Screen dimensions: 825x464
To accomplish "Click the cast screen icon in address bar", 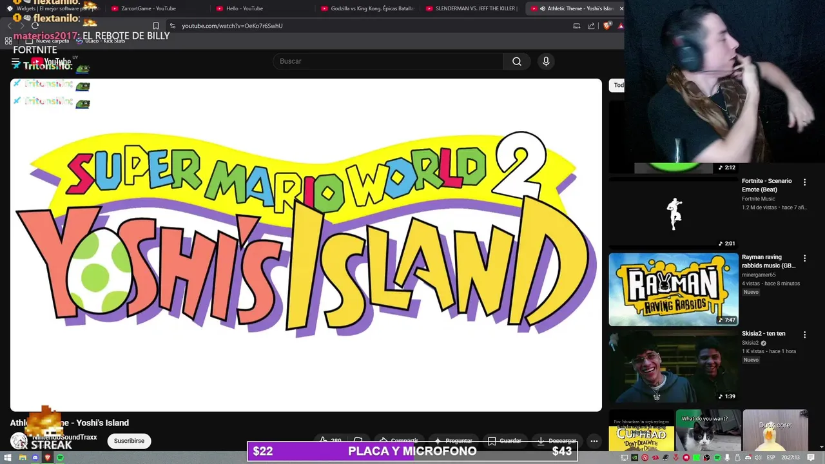I will point(577,26).
